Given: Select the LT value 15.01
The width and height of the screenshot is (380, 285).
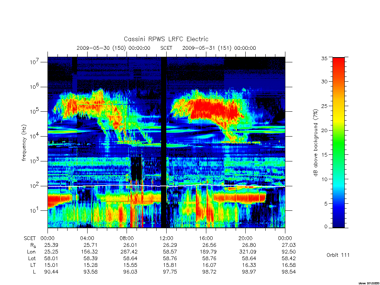Looking at the screenshot, I should point(51,265).
